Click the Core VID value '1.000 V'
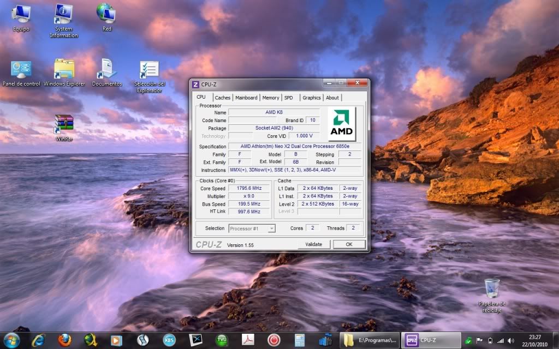The image size is (559, 349). tap(304, 136)
